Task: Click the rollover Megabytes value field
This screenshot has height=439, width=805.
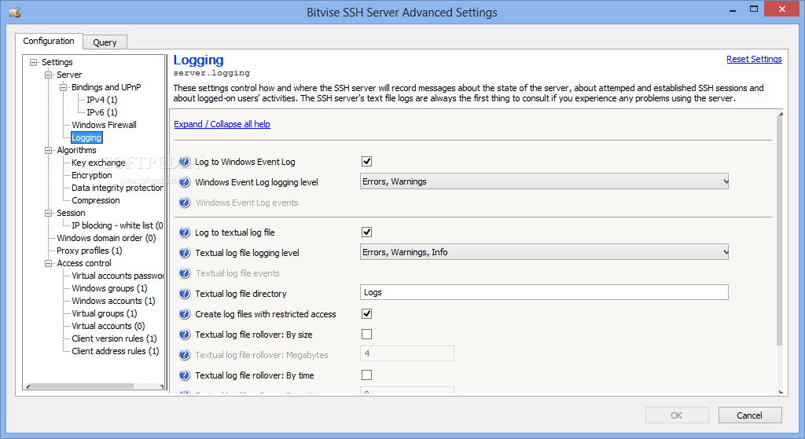Action: 407,353
